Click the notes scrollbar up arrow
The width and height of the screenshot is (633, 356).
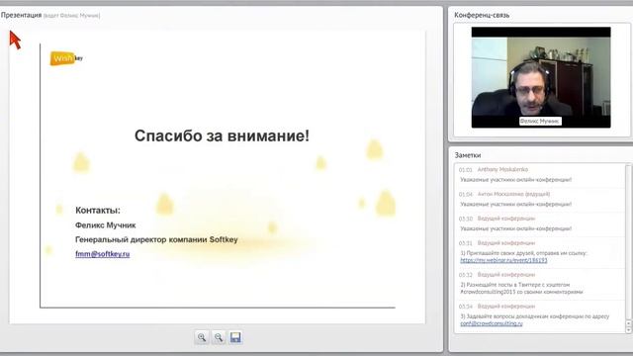tap(629, 323)
